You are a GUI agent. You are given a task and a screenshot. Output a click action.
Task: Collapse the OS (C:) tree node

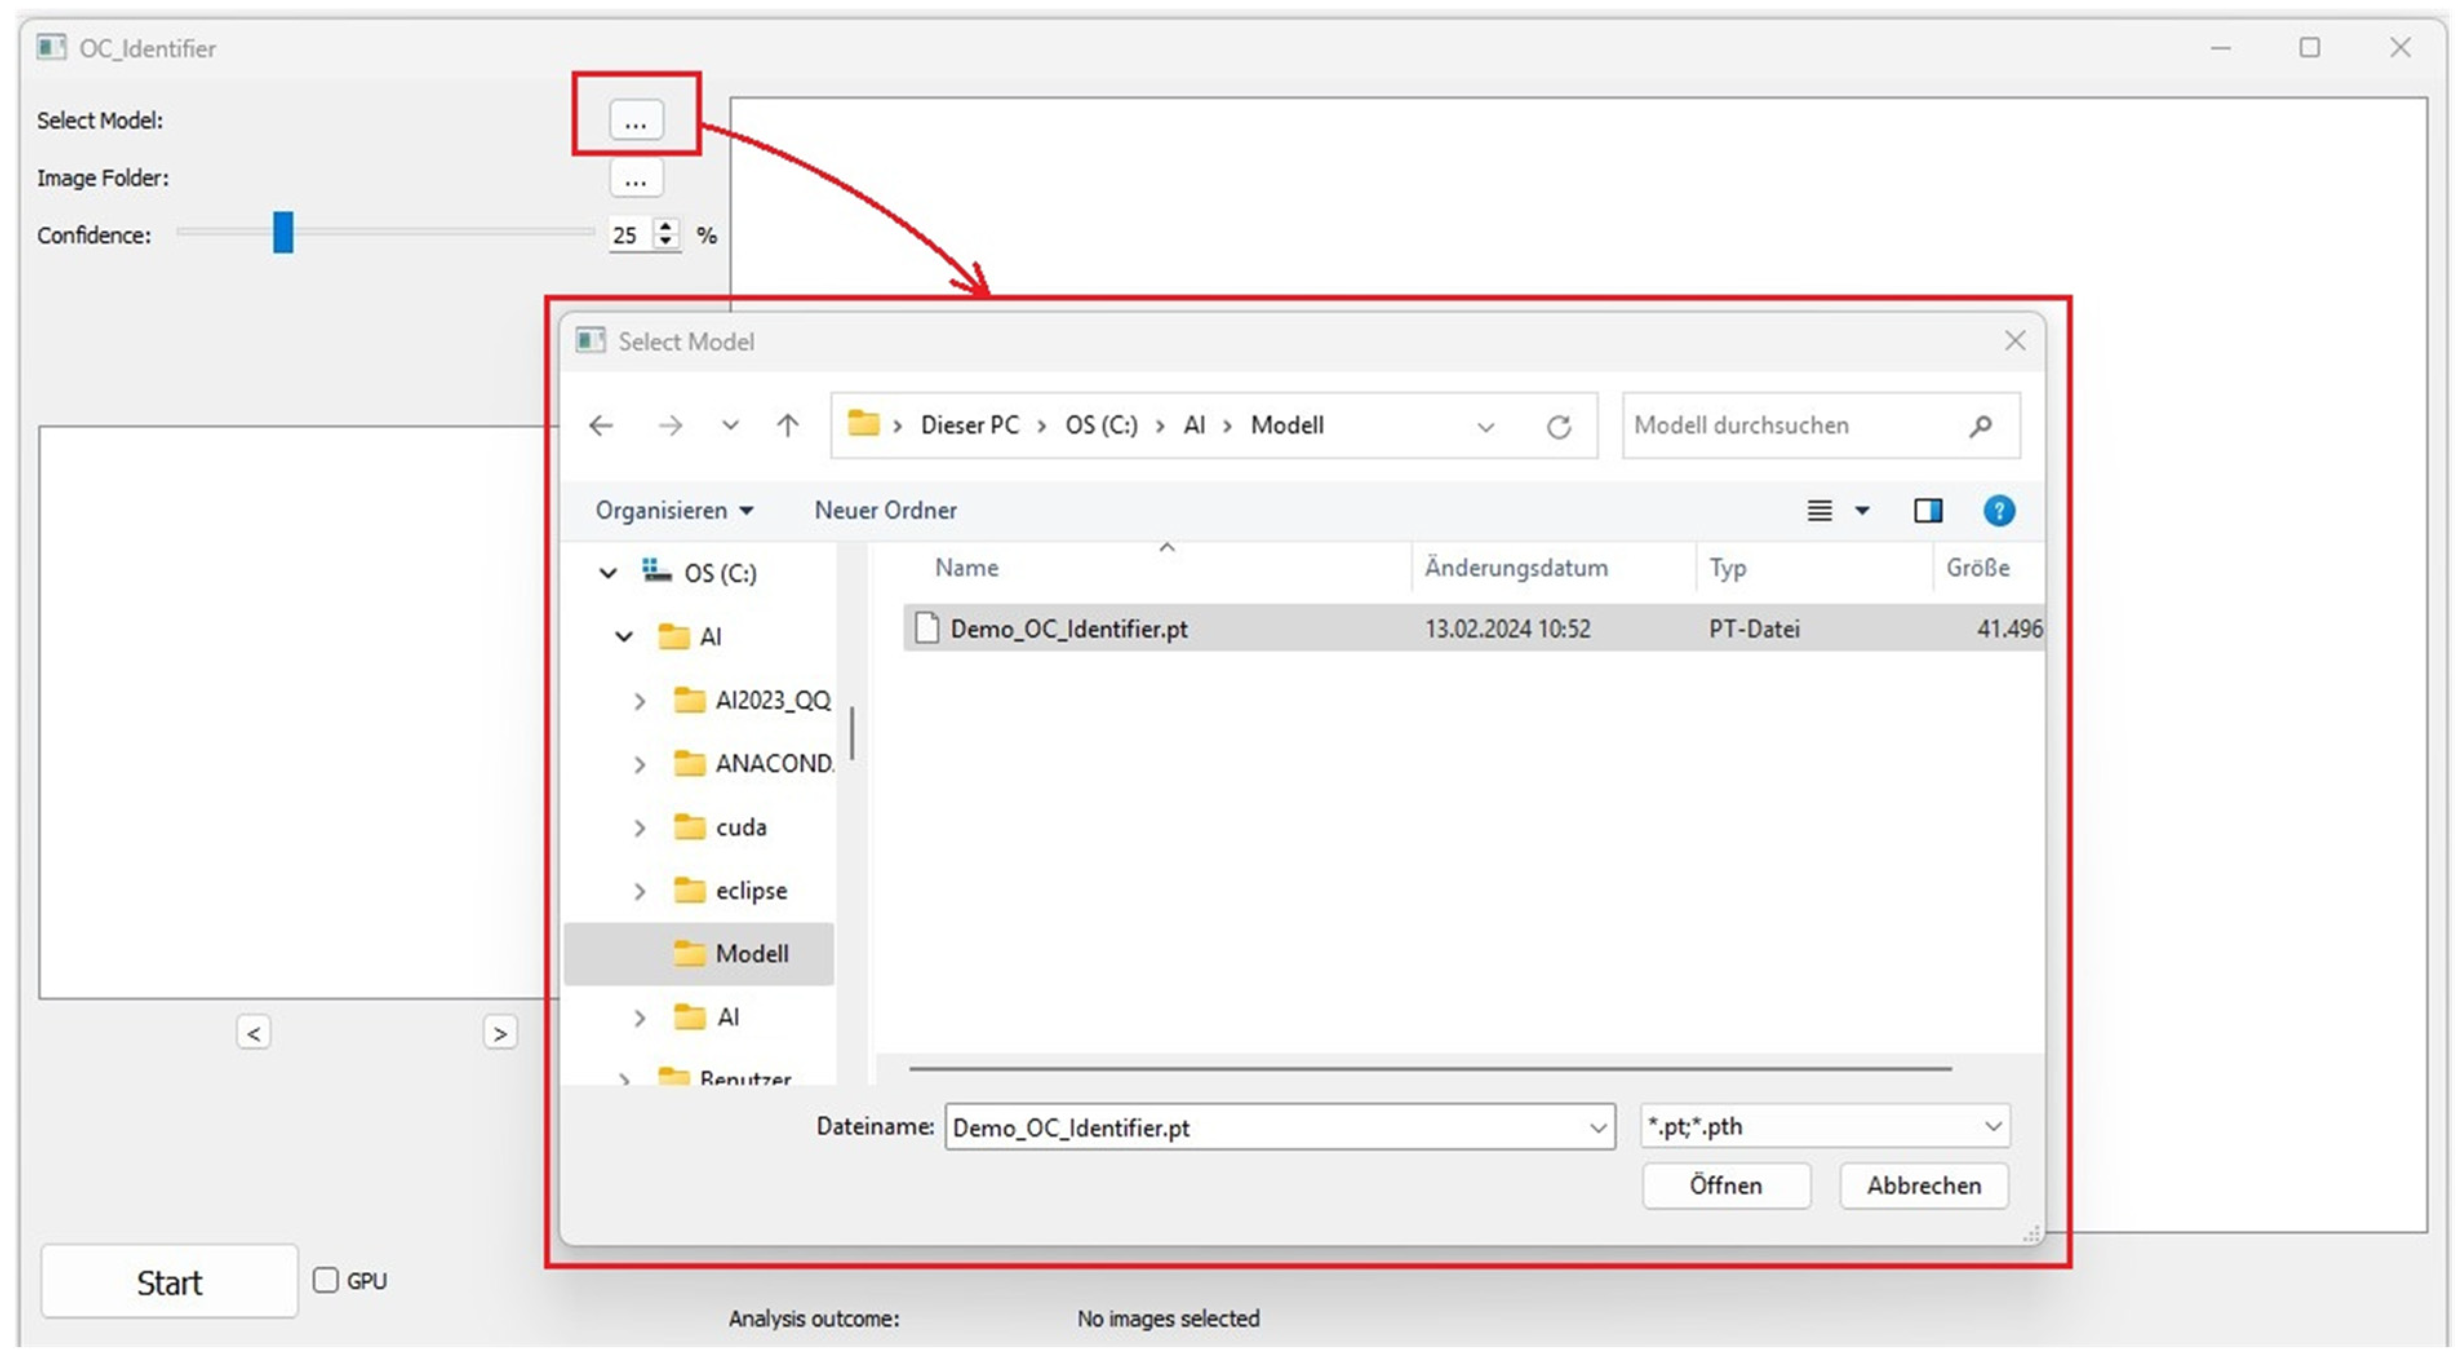coord(608,572)
